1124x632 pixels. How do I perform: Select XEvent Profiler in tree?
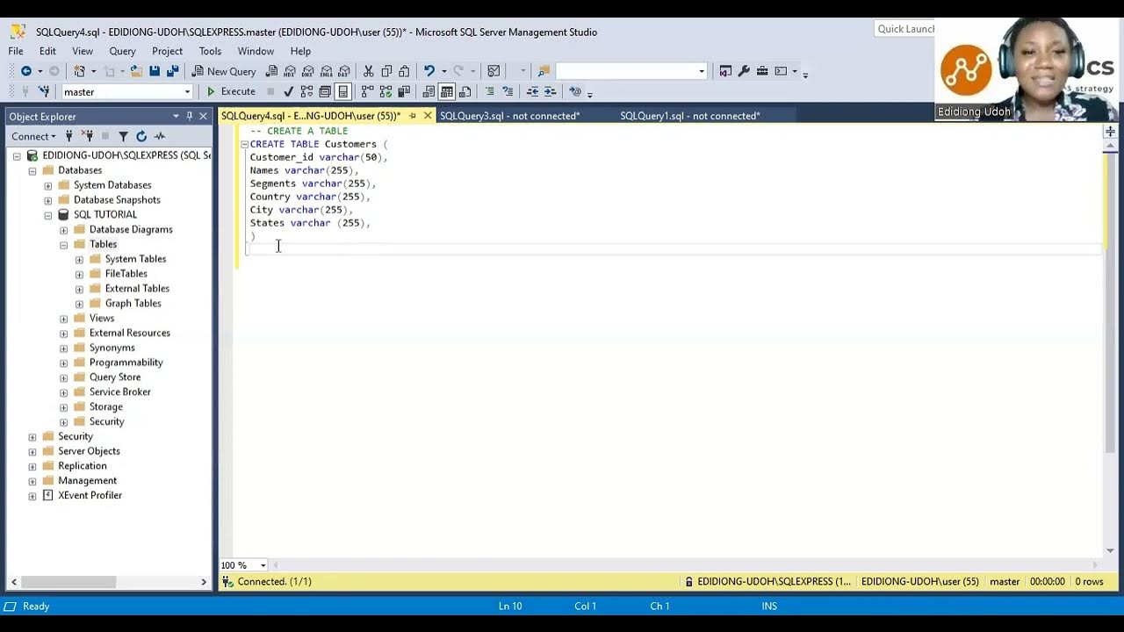click(x=90, y=496)
